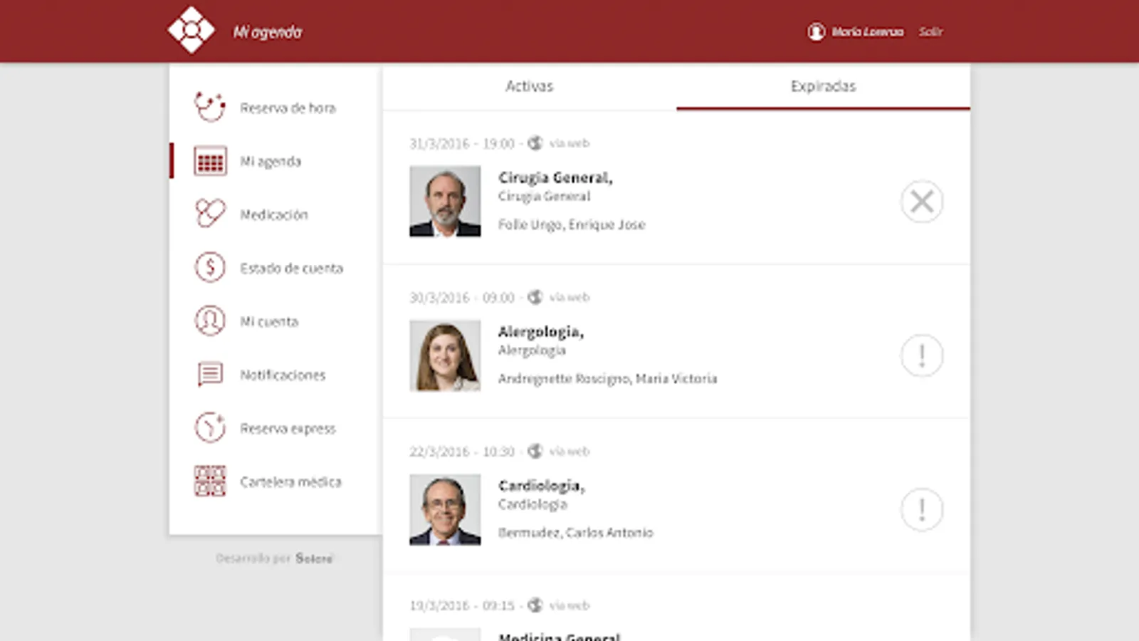
Task: Select the Cirugia General appointment title
Action: [555, 177]
